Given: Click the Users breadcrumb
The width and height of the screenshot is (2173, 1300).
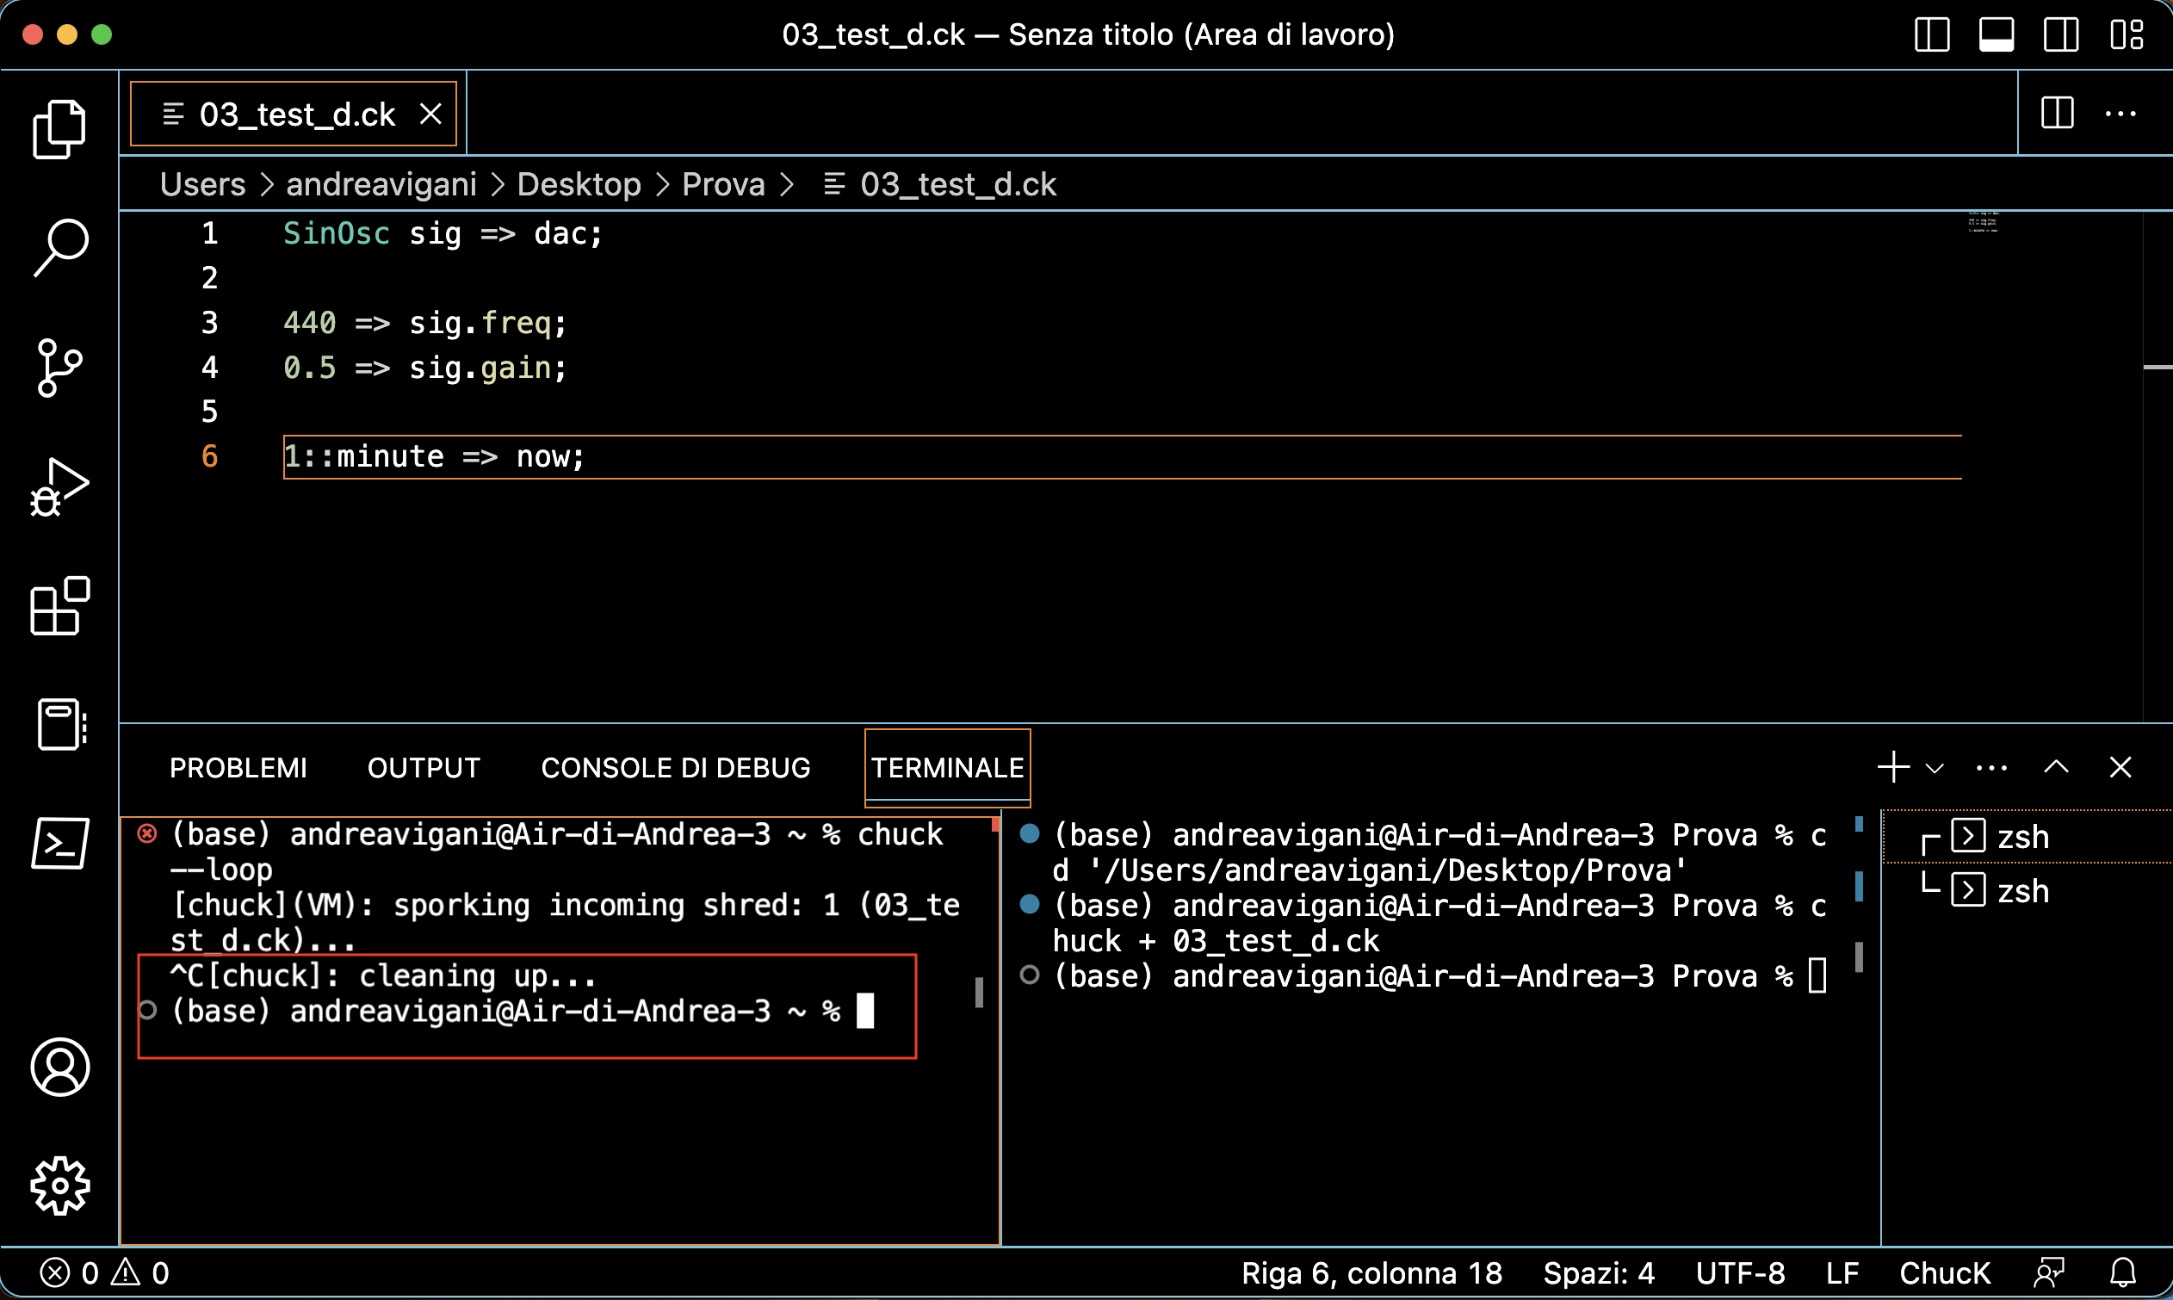Looking at the screenshot, I should click(202, 184).
